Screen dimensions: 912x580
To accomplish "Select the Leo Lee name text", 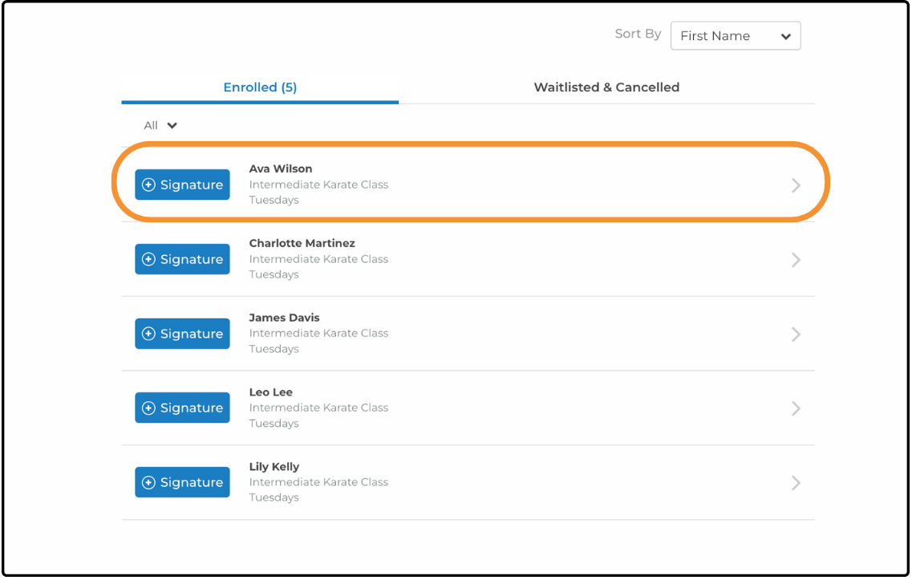I will 271,392.
